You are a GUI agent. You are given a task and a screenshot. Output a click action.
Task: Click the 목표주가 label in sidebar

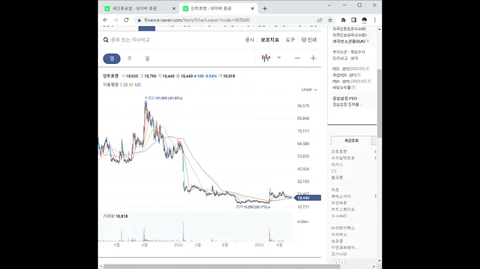point(358,52)
